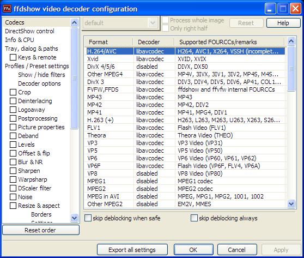Enable the Deband filter checkbox
The width and height of the screenshot is (304, 258).
coord(13,136)
